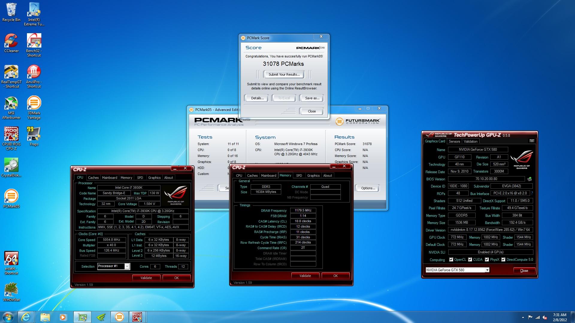Click Validate in left CPU-Z window

[146, 278]
